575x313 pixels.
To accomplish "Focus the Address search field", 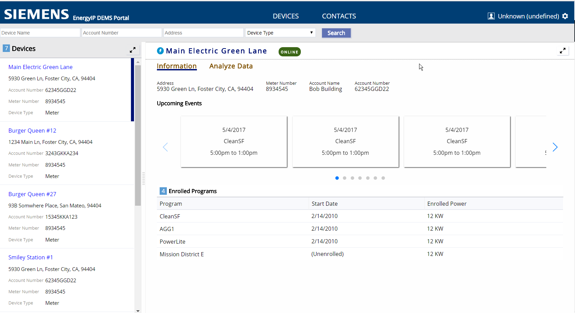I will pos(203,33).
